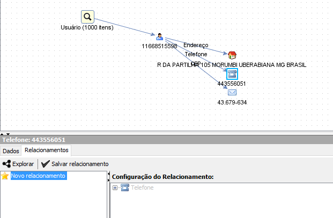Screen dimensions: 333x218
Task: Click the Explorar button label
Action: (x=23, y=164)
